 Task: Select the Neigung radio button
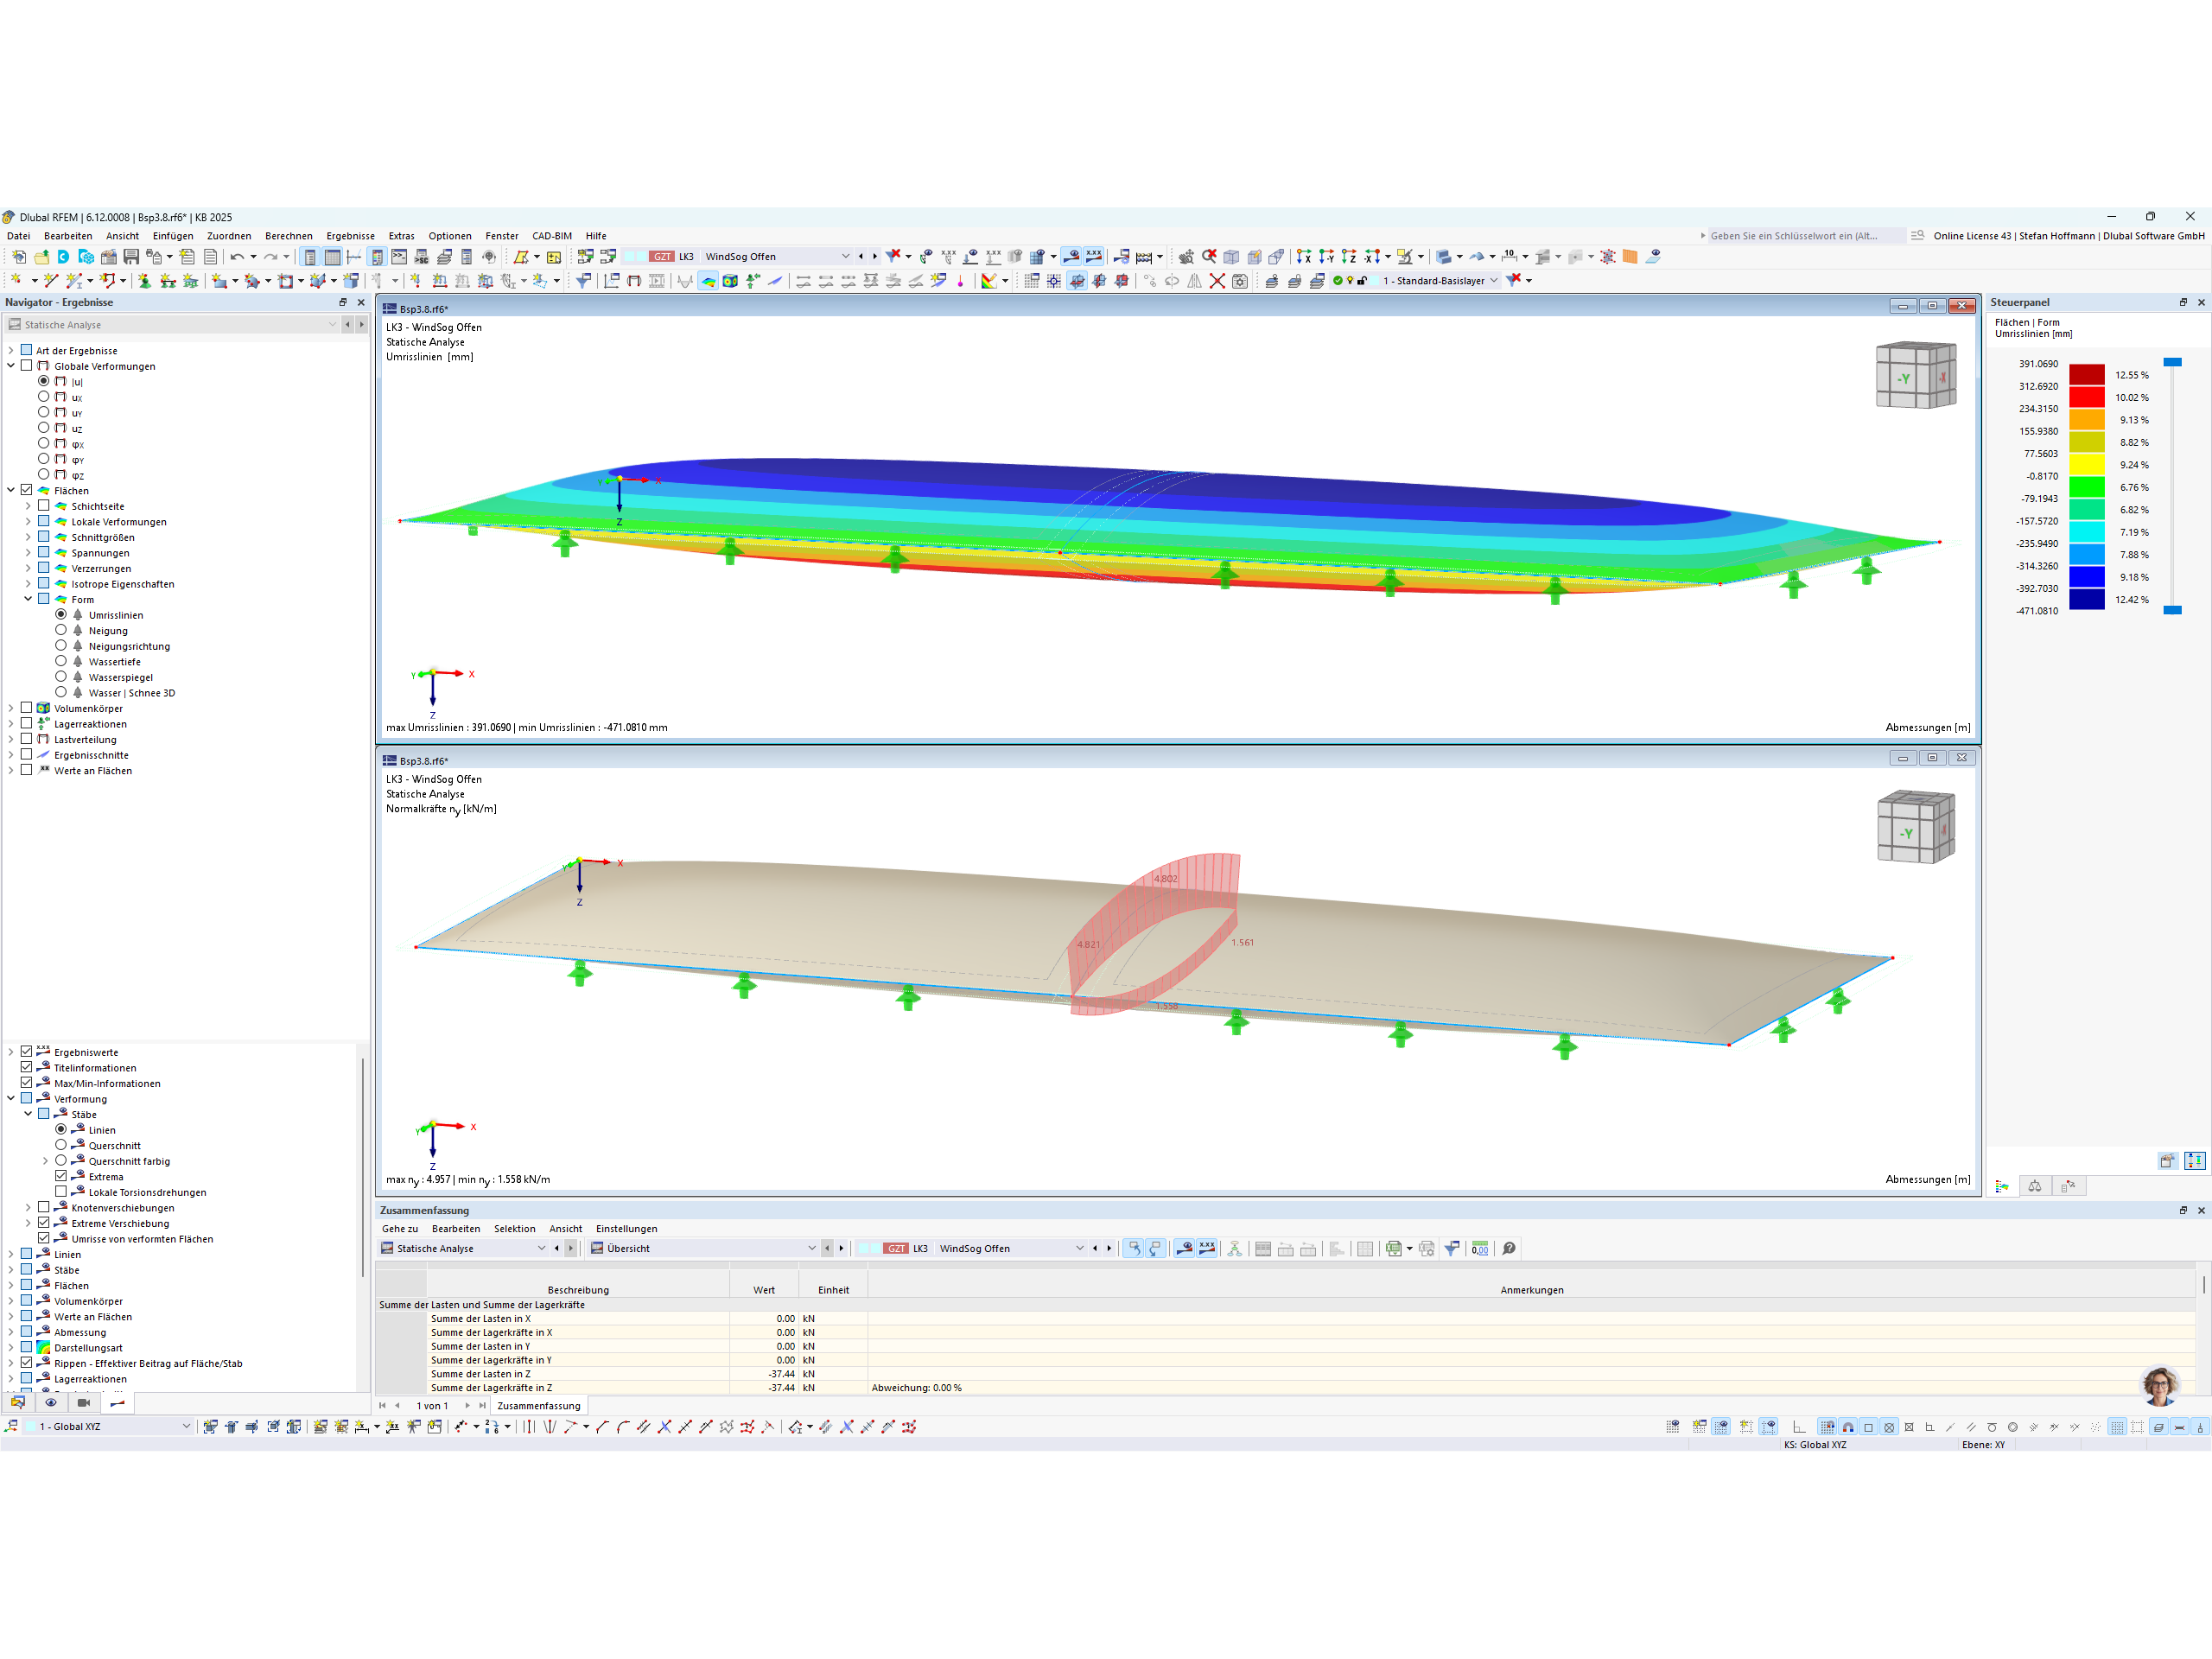coord(61,631)
